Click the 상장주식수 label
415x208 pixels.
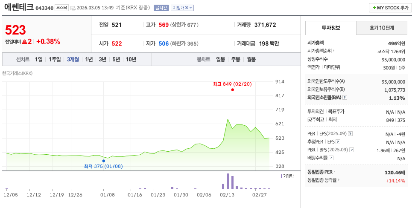point(317,59)
